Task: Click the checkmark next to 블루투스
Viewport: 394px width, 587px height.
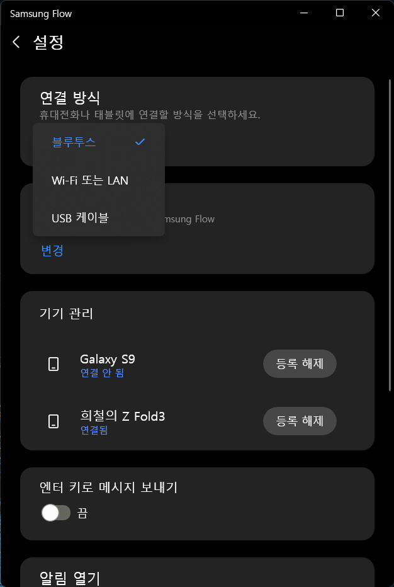Action: [x=140, y=142]
